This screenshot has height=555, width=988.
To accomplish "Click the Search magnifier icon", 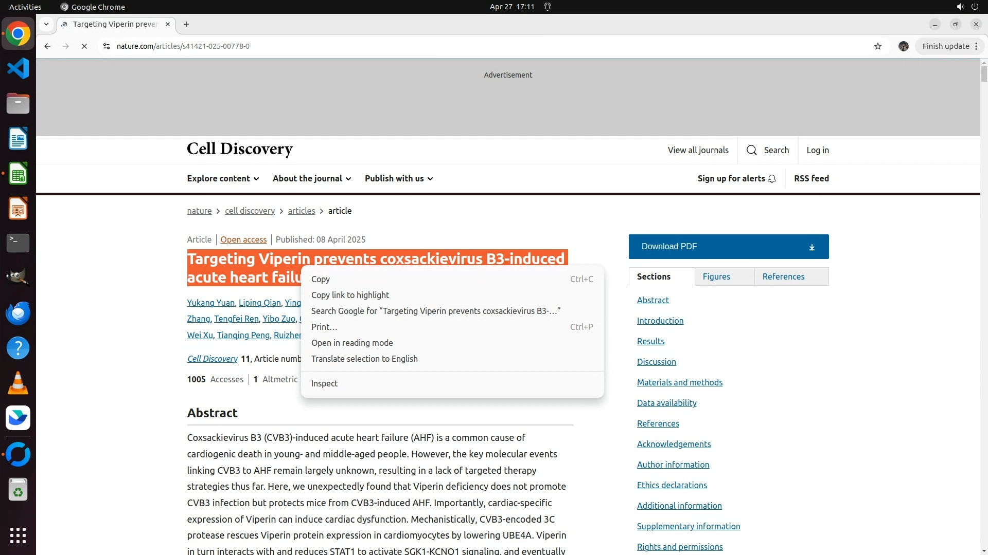I will pos(752,150).
